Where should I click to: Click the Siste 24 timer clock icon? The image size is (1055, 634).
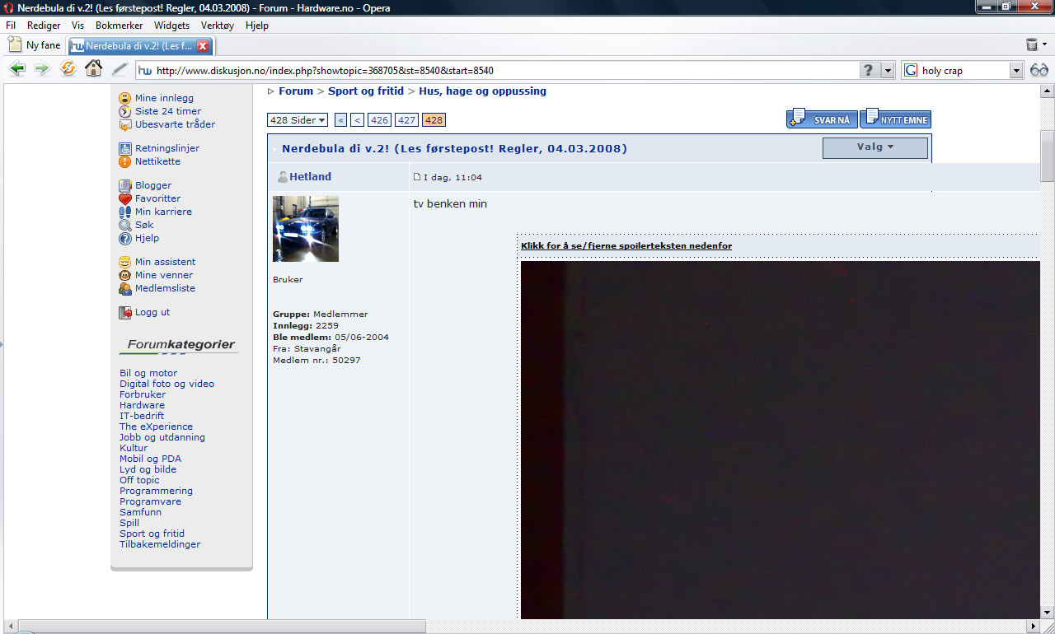tap(125, 111)
